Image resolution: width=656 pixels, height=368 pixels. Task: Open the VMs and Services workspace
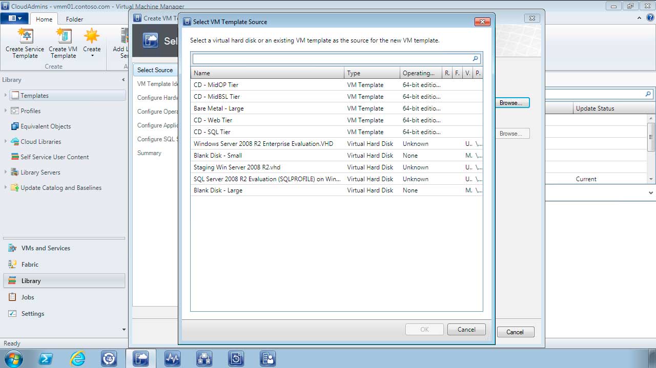click(64, 248)
